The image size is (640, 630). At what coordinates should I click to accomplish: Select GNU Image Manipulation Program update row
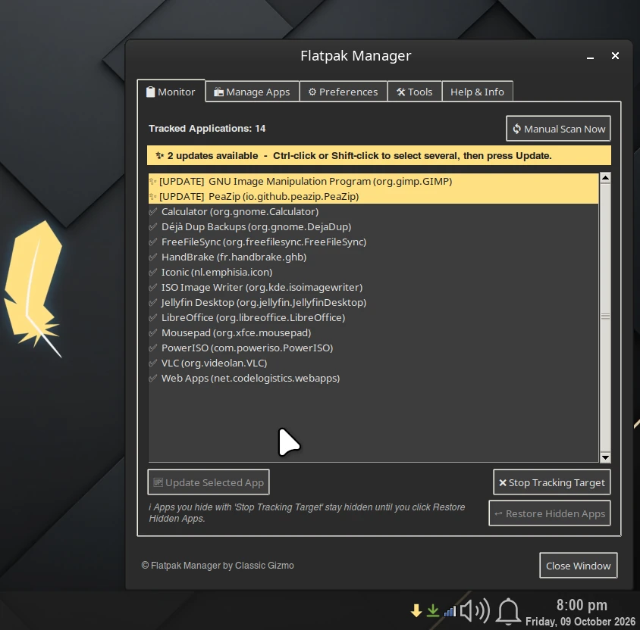click(x=374, y=181)
